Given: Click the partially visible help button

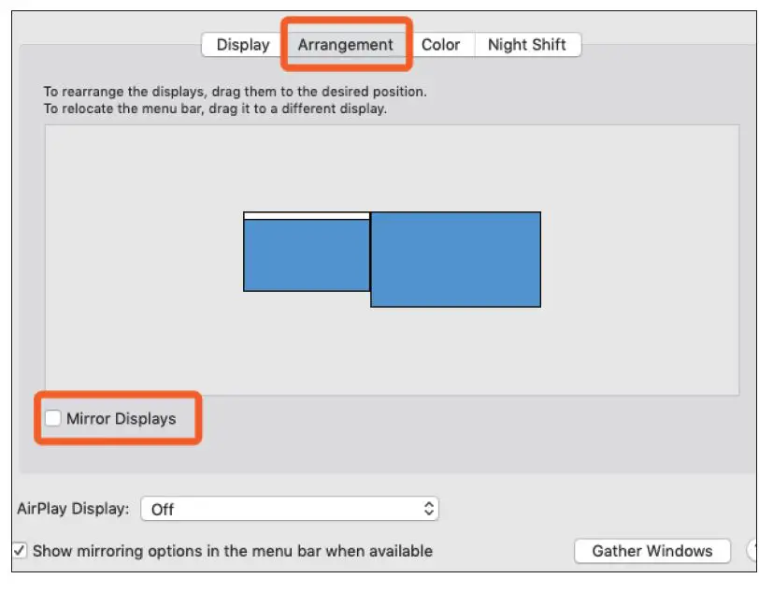Looking at the screenshot, I should (752, 551).
